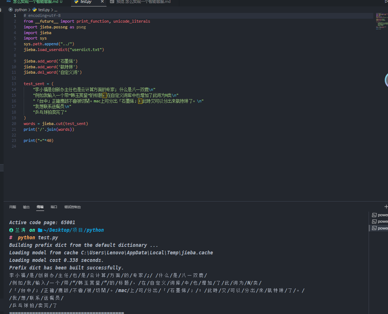Click 'Active code page: 65001' terminal line
Image resolution: width=388 pixels, height=314 pixels.
click(x=42, y=222)
